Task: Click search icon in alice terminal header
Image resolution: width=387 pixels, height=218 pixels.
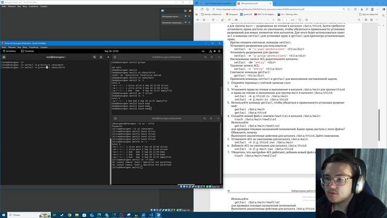Action: pos(204,119)
